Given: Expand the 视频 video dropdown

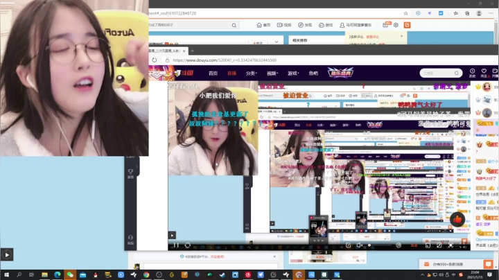Looking at the screenshot, I should pyautogui.click(x=272, y=73).
